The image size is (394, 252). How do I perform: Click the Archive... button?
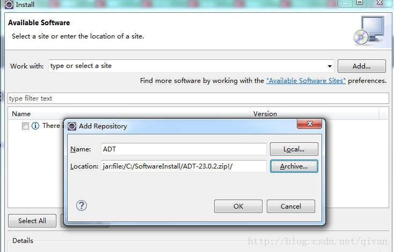point(294,166)
